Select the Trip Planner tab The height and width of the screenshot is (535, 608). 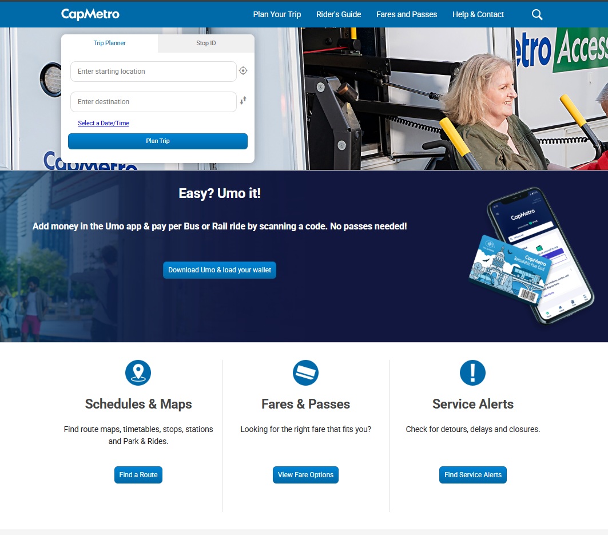click(x=109, y=43)
